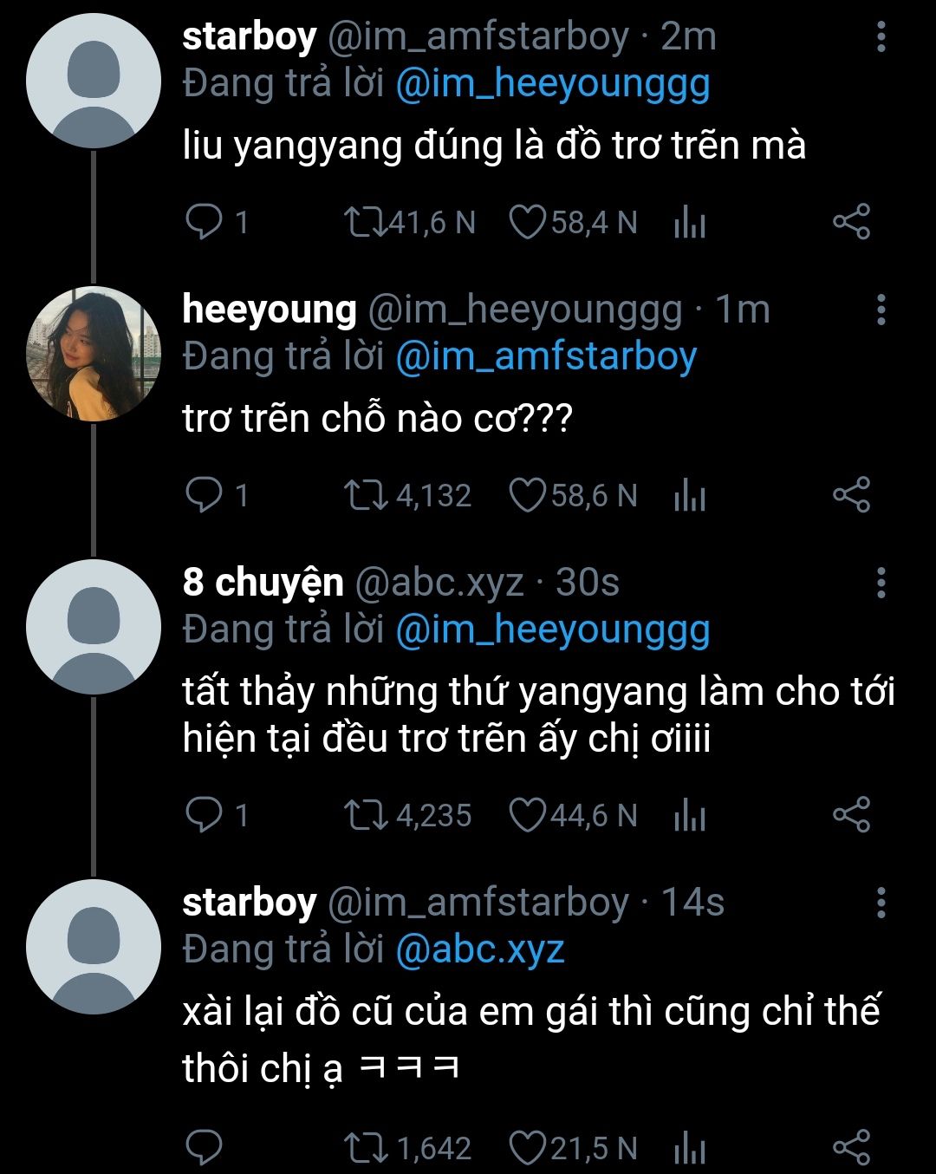Reply to 8 chuyện's tweet
The height and width of the screenshot is (1174, 936).
tap(205, 815)
